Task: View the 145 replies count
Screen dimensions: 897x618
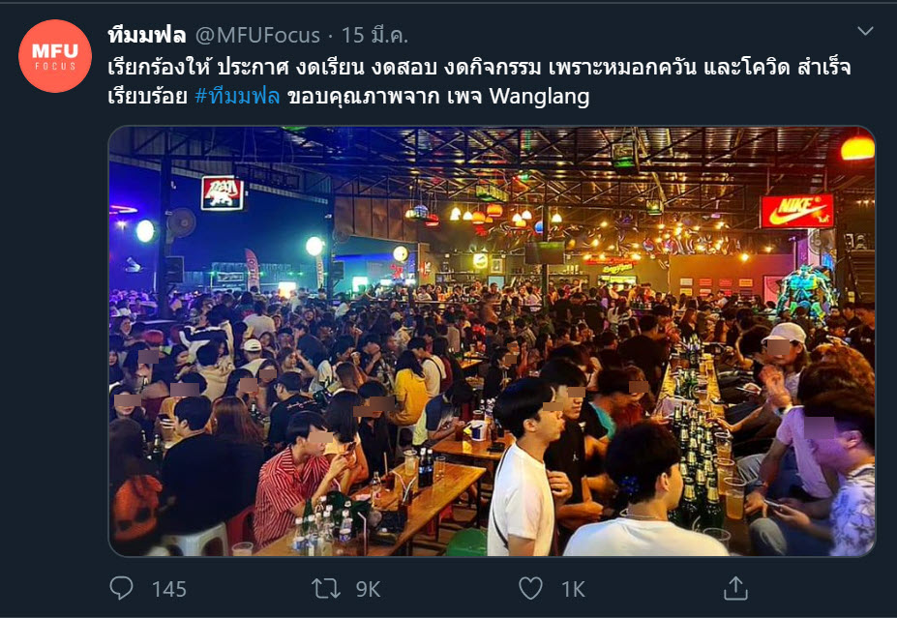Action: [169, 589]
